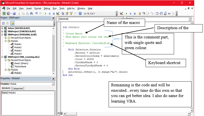Expand the VBAProject (FUNCRES.XLAM) node

pyautogui.click(x=2, y=31)
